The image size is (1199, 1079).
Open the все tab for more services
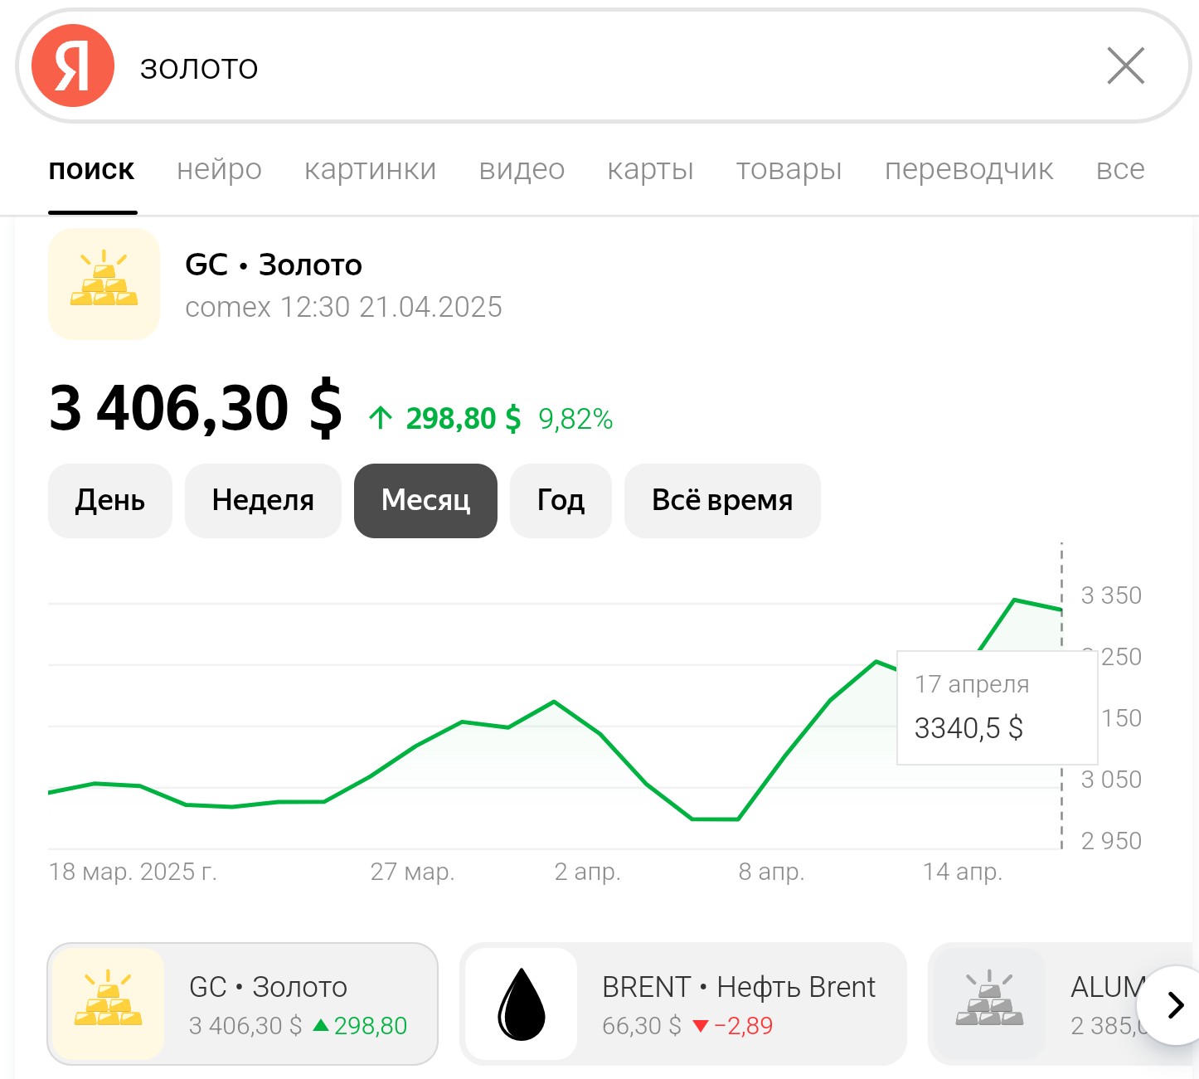coord(1119,169)
